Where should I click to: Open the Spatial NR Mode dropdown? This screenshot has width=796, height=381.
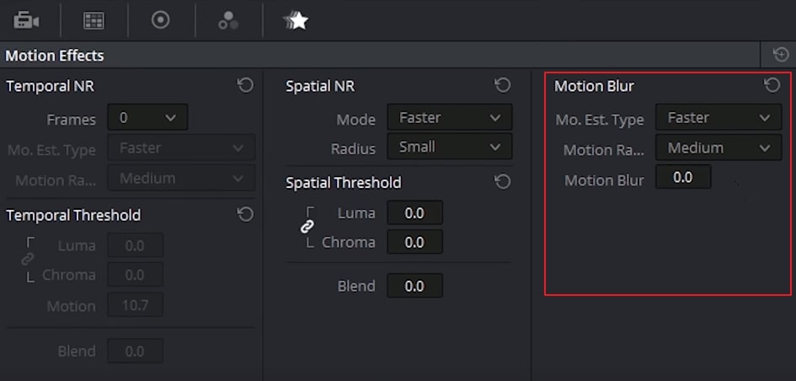click(449, 118)
